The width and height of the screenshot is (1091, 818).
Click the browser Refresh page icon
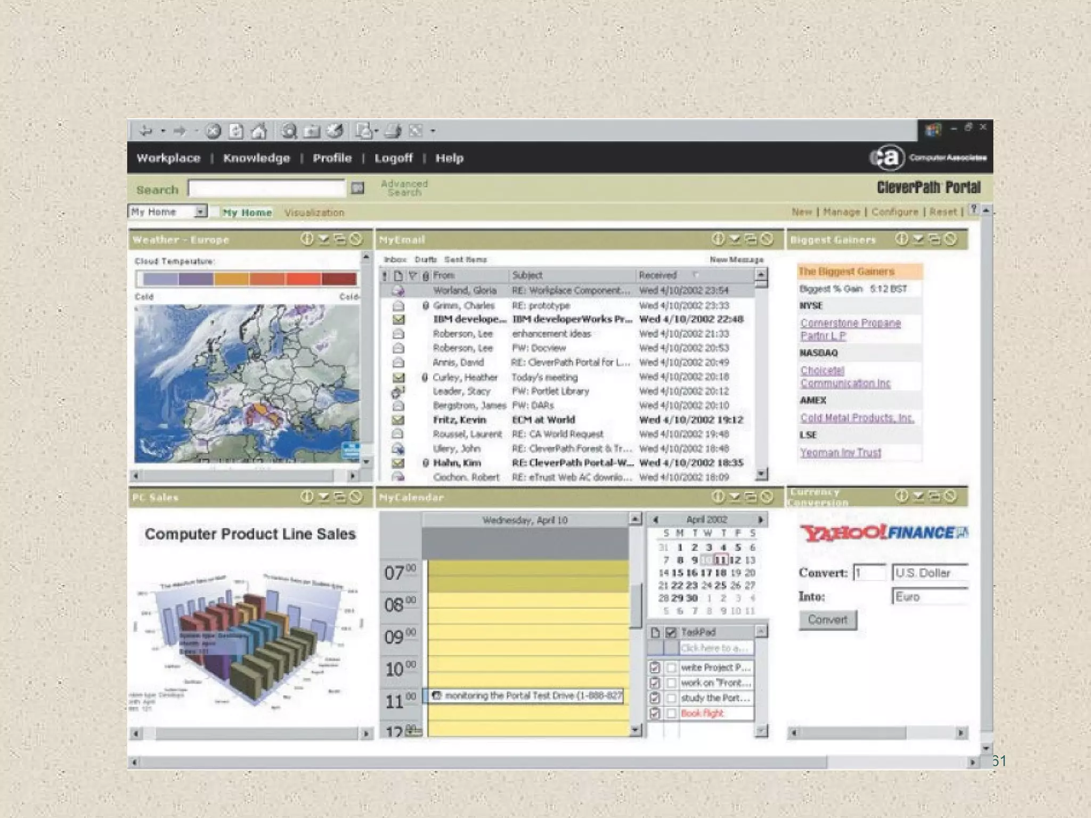pos(235,130)
